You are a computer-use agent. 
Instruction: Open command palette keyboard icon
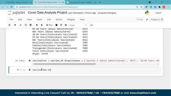[91, 25]
